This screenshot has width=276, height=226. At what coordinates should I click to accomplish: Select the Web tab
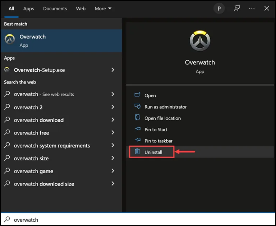pos(81,9)
